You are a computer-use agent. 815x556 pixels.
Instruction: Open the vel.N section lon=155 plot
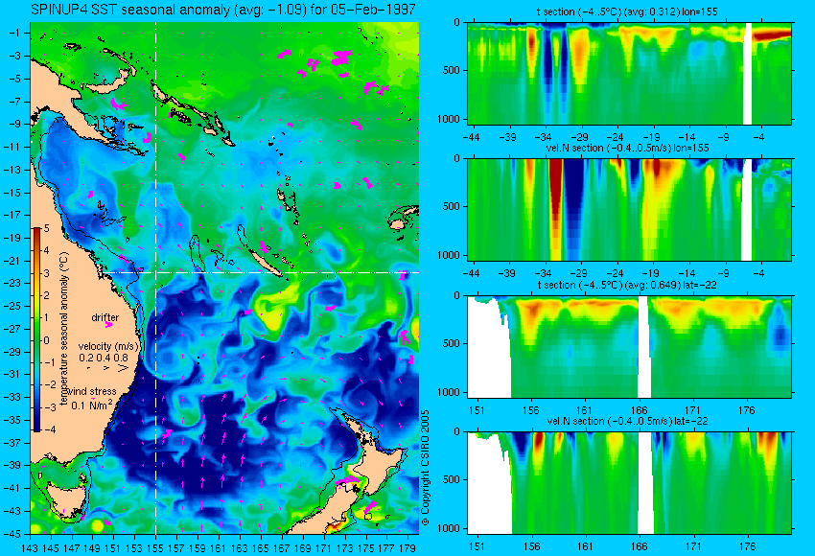(629, 209)
